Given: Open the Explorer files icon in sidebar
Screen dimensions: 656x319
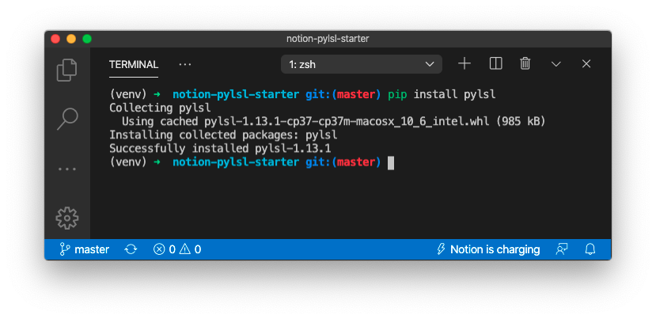Looking at the screenshot, I should (67, 70).
